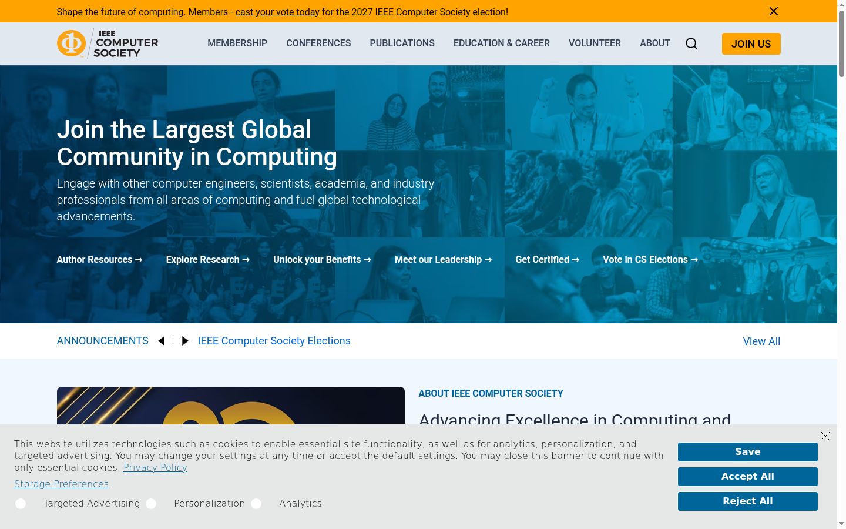Click the 'Join the Largest Global Community' headline
This screenshot has height=529, width=846.
(197, 143)
